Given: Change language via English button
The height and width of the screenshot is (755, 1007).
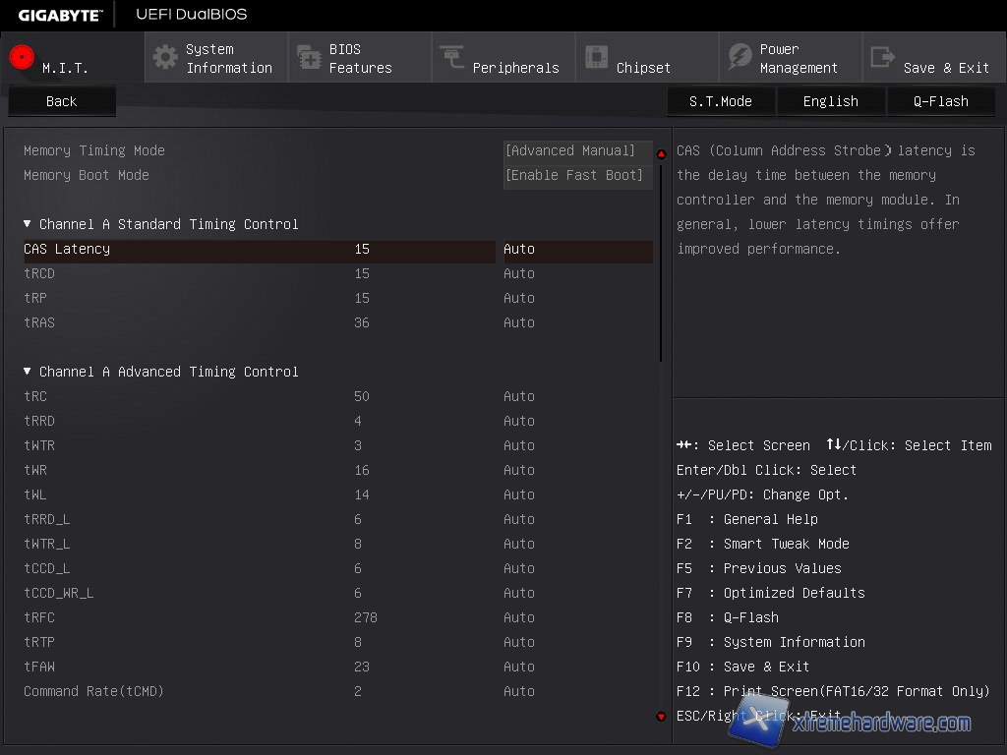Looking at the screenshot, I should [x=830, y=101].
